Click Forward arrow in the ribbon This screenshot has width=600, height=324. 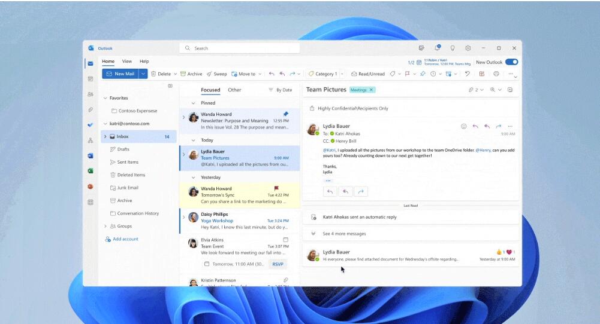click(293, 74)
